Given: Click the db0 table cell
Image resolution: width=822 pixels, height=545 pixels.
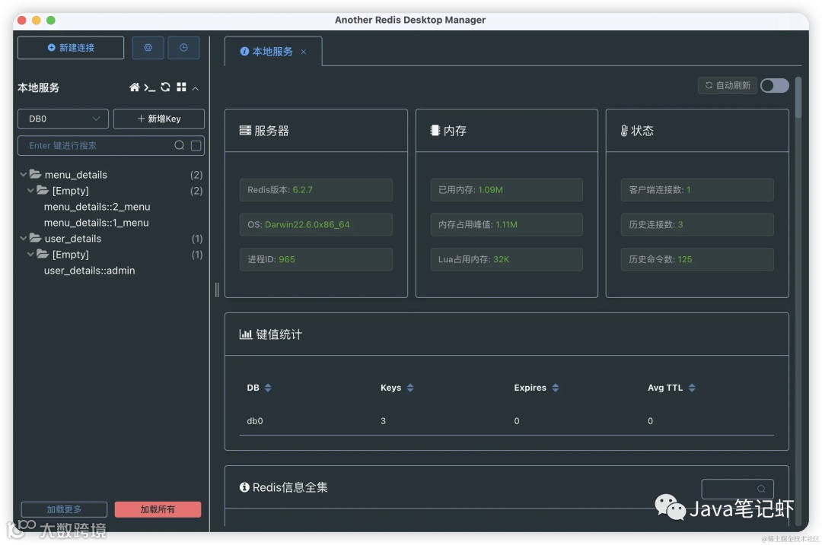Looking at the screenshot, I should (255, 421).
